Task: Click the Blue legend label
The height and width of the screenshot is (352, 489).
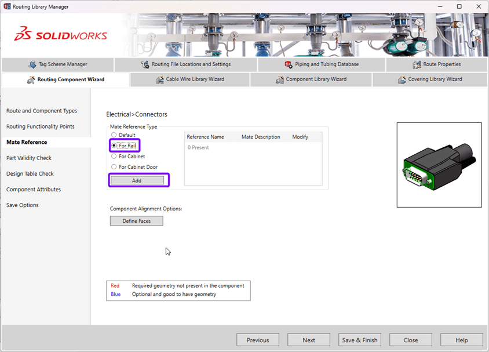Action: click(116, 294)
